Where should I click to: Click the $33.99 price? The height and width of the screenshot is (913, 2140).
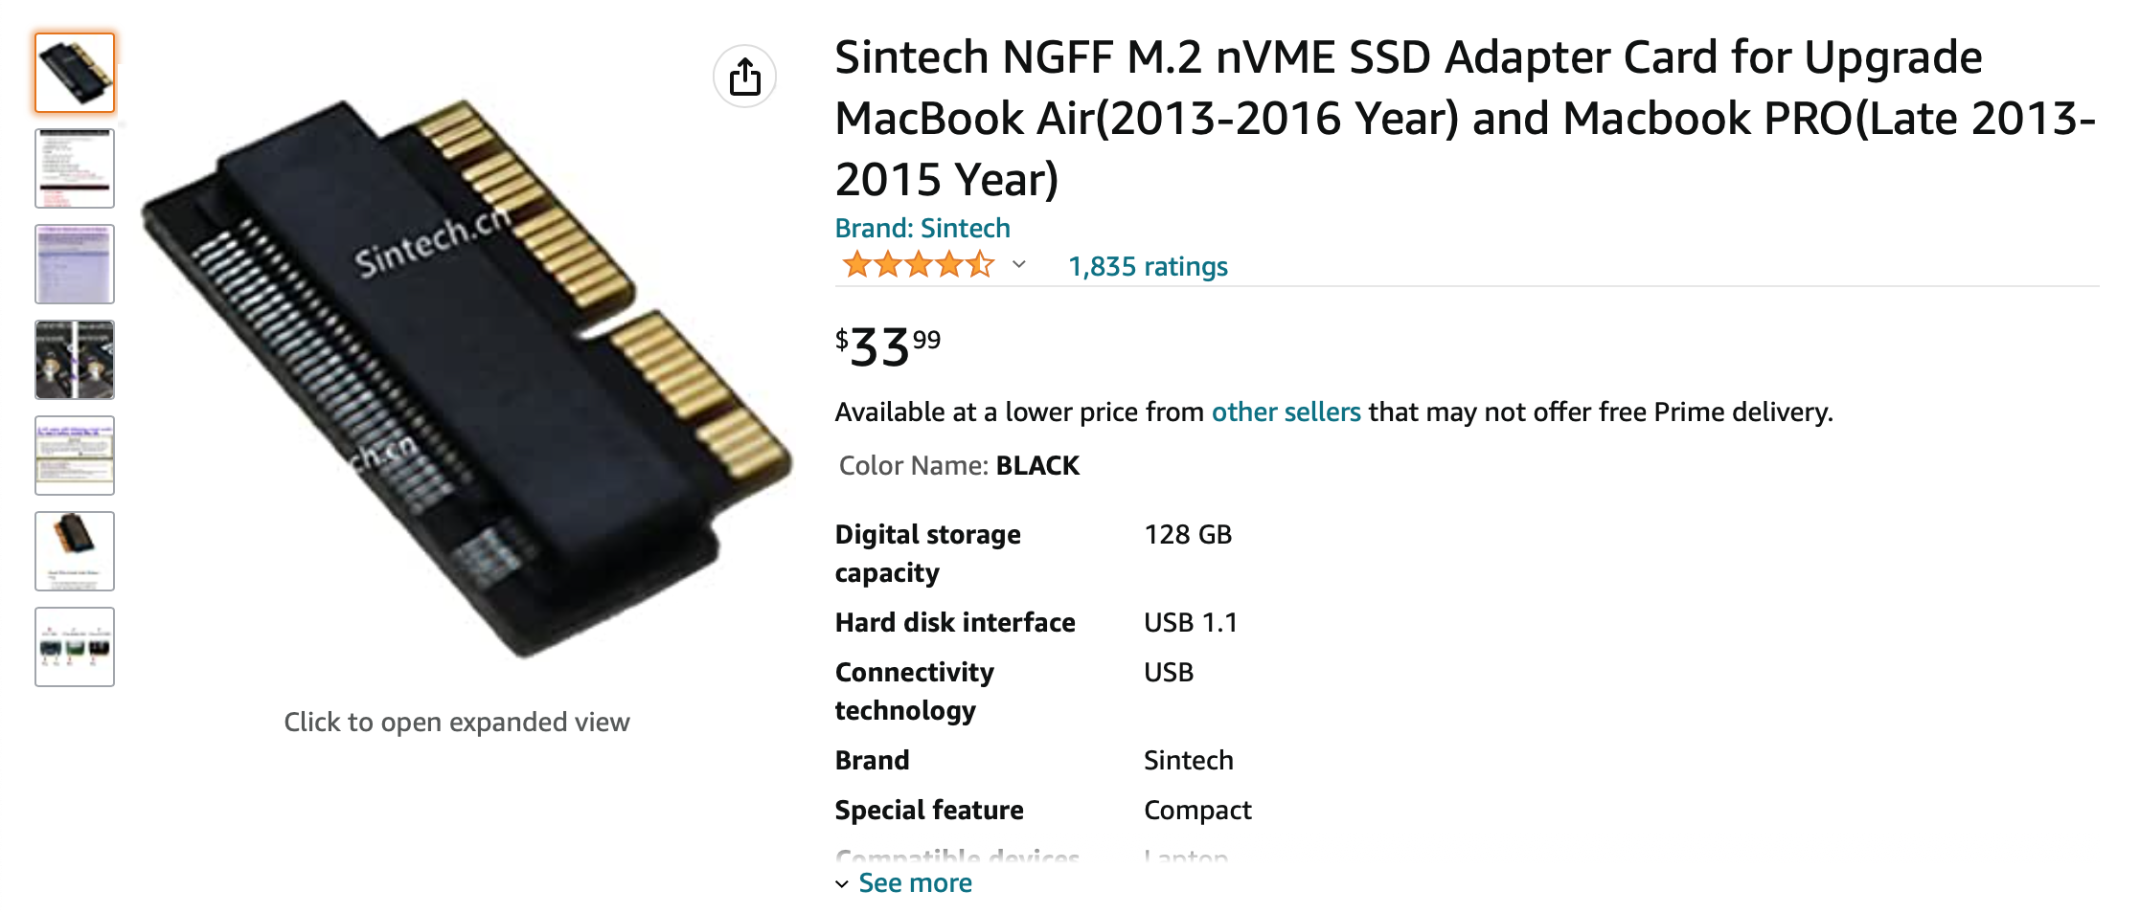tap(888, 346)
